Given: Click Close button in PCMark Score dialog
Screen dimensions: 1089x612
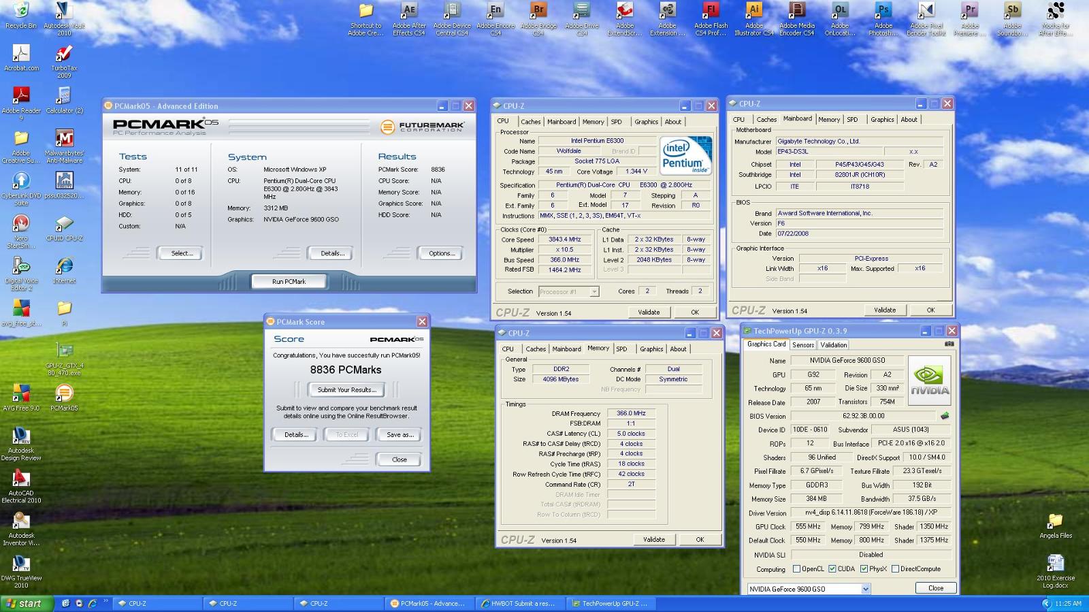Looking at the screenshot, I should pyautogui.click(x=400, y=460).
